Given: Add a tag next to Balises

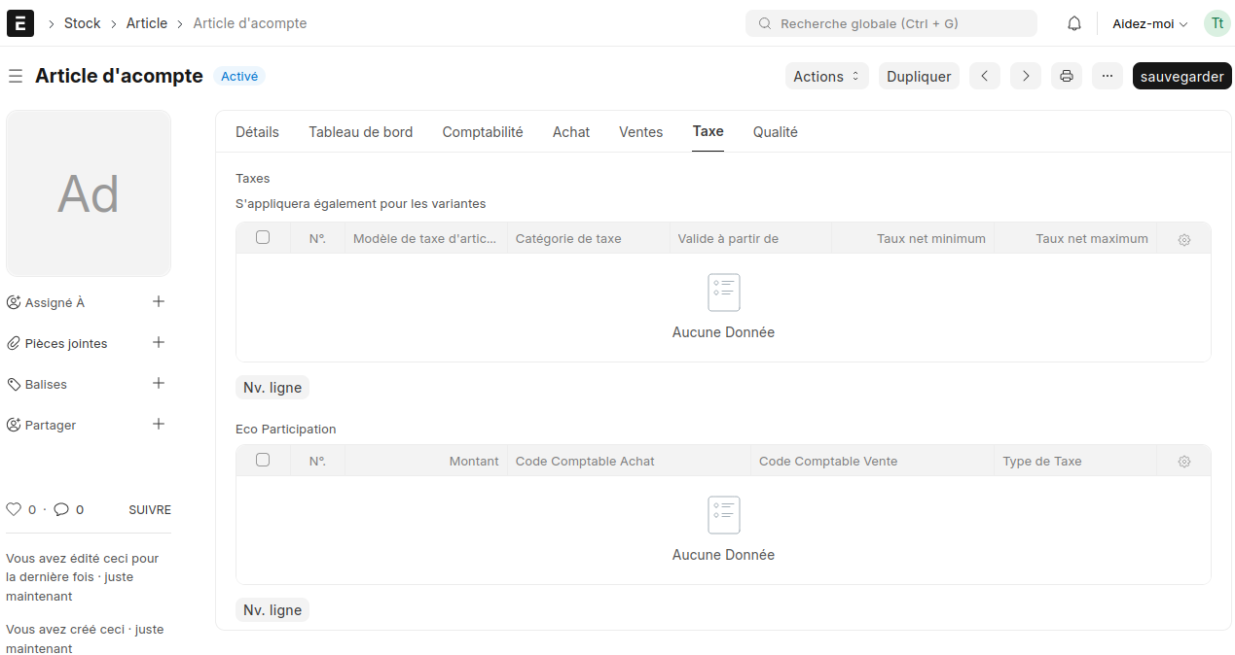Looking at the screenshot, I should click(159, 384).
